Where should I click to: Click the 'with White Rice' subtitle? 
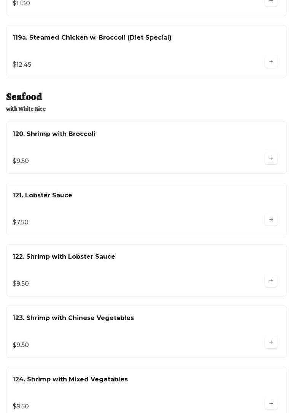tap(26, 109)
